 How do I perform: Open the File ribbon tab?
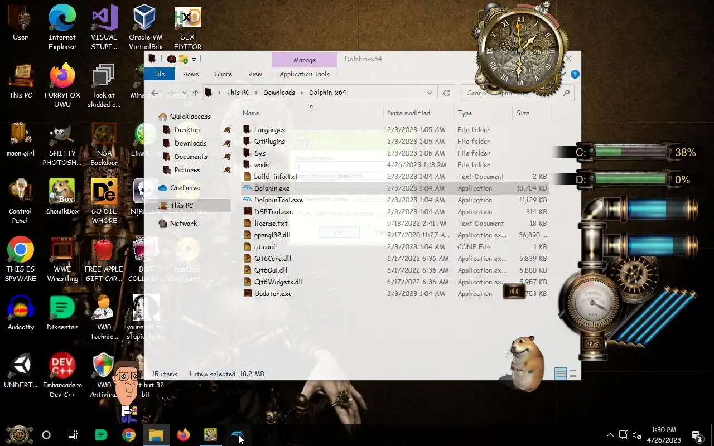click(159, 74)
